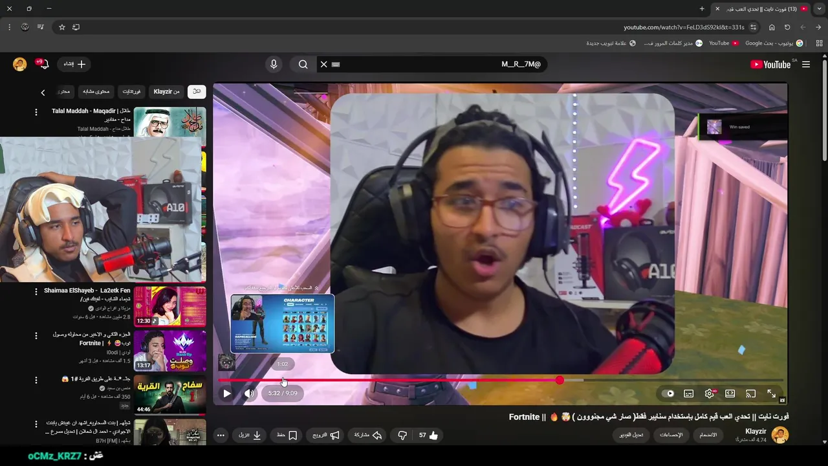
Task: Open the on-screen keyboard icon in search
Action: tap(335, 64)
